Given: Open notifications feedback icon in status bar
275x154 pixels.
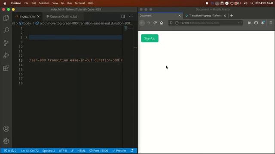Looking at the screenshot, I should click(132, 151).
